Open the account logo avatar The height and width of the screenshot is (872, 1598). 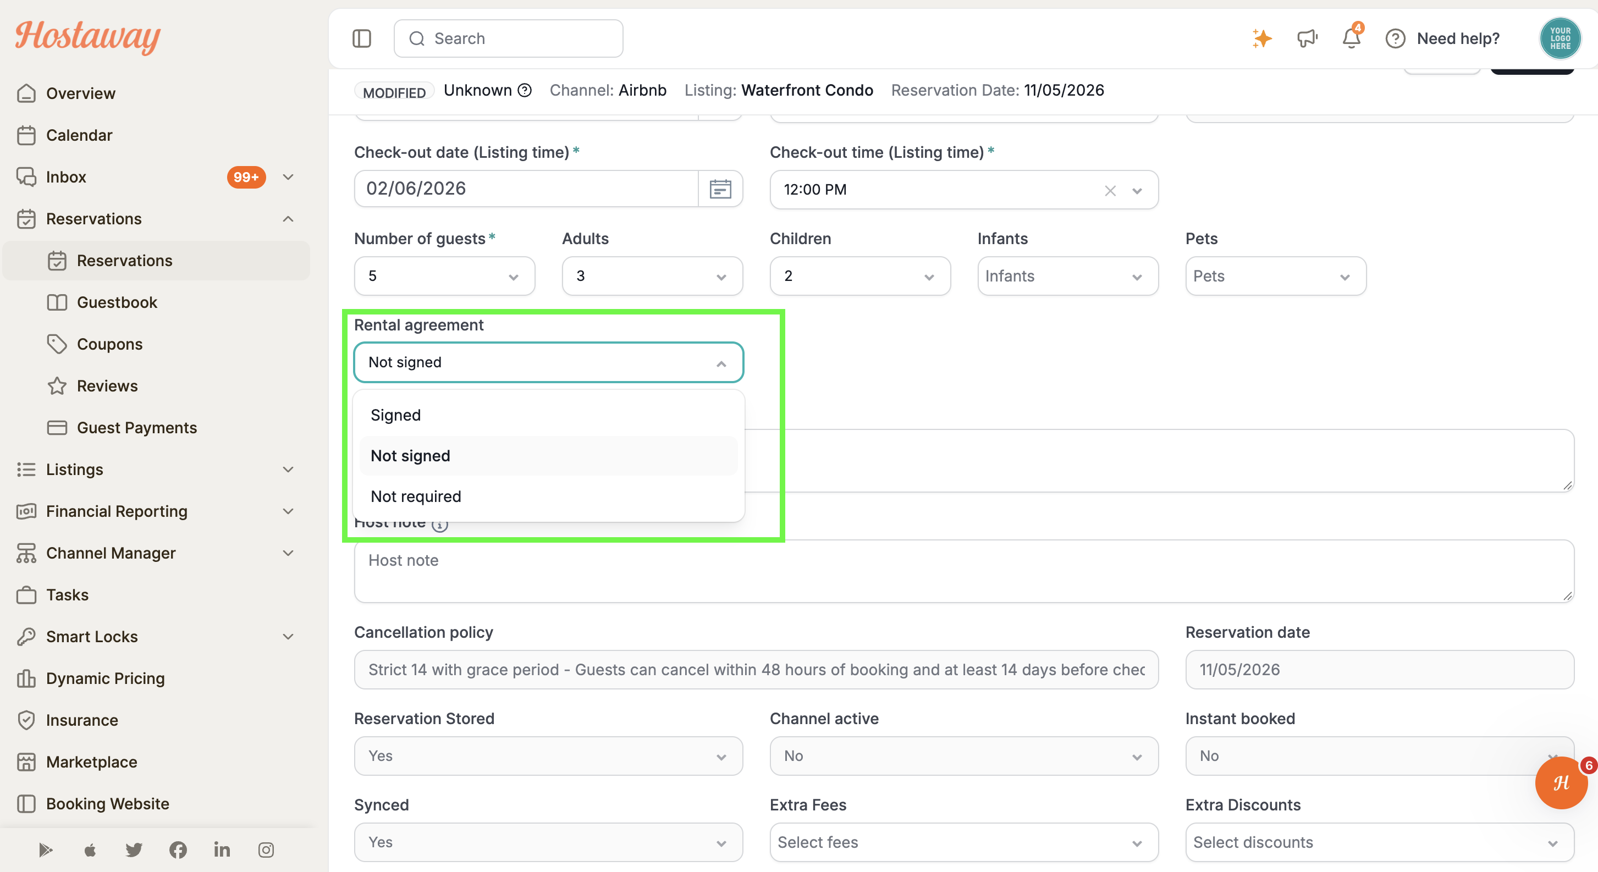click(x=1560, y=38)
